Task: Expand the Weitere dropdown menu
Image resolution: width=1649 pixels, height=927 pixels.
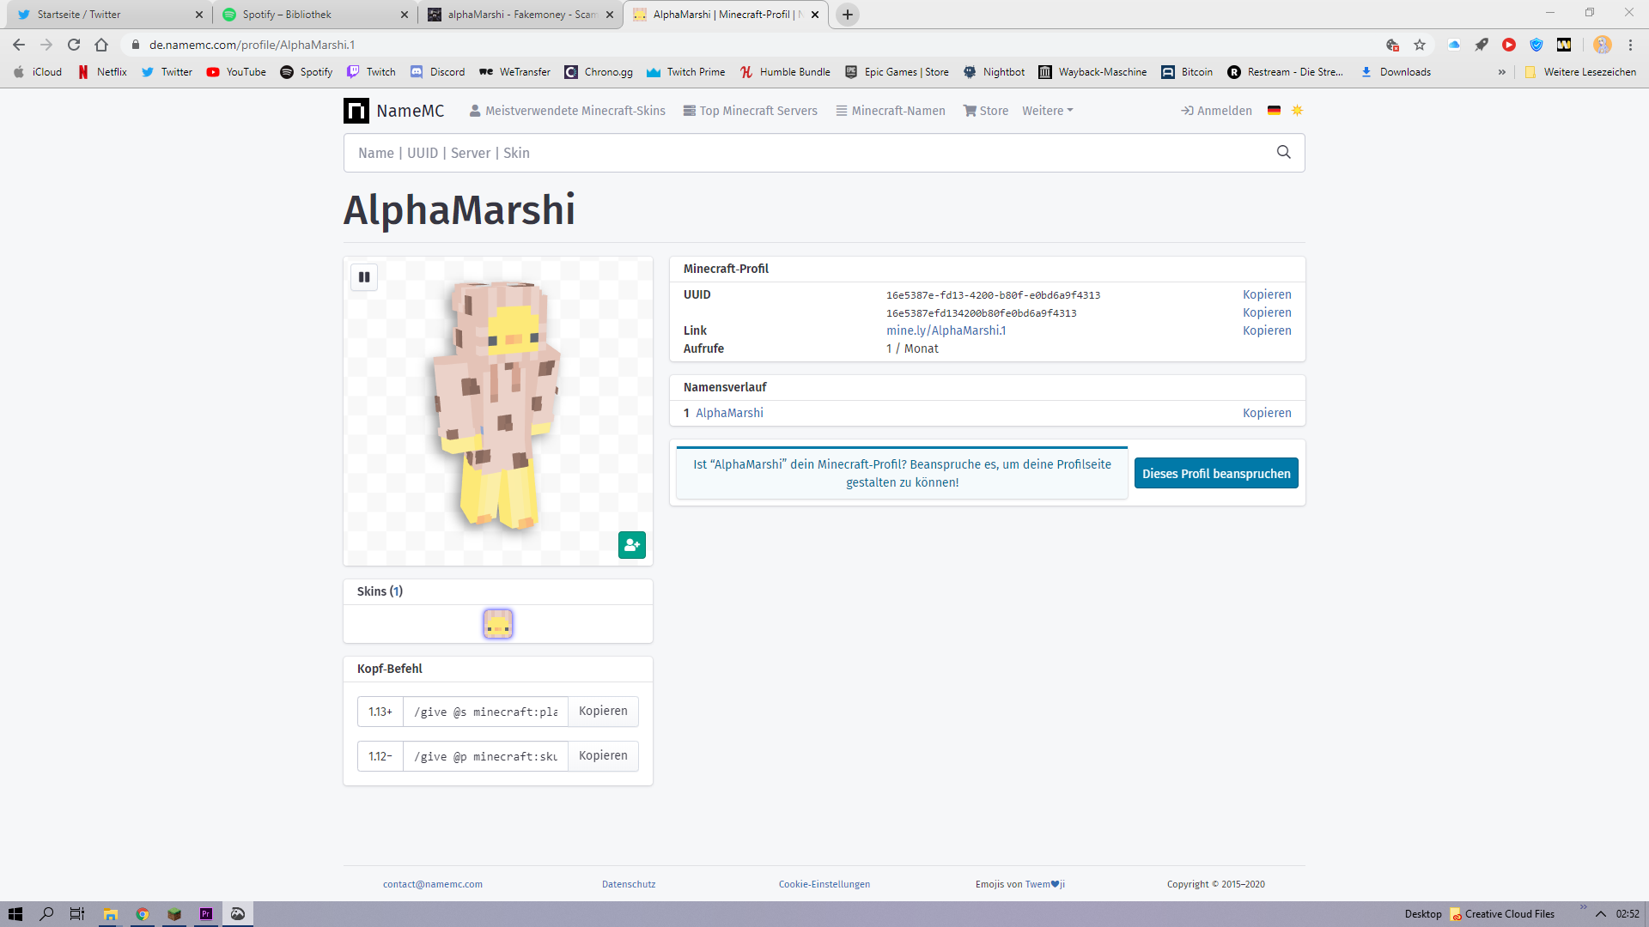Action: (1048, 111)
